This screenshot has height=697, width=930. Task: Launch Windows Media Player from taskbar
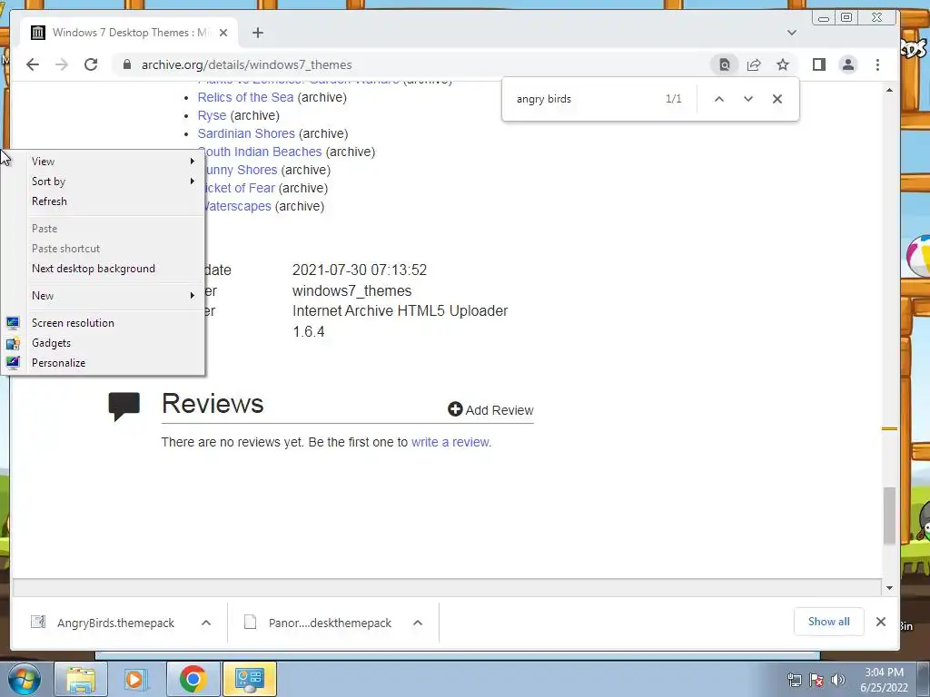[134, 679]
